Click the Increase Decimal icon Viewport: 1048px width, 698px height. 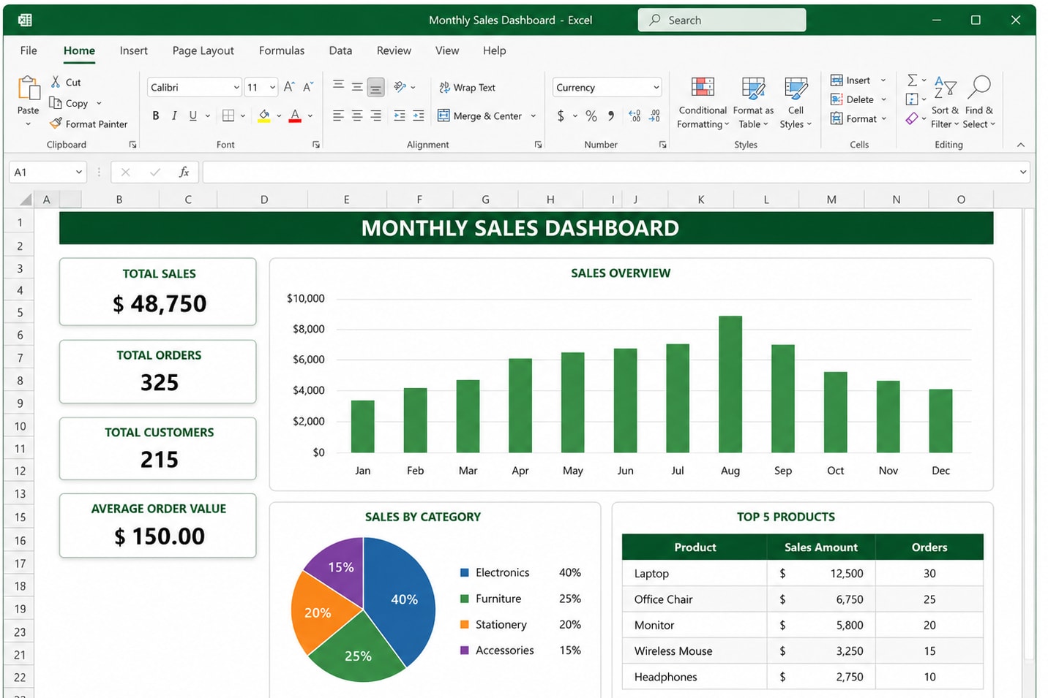point(635,115)
